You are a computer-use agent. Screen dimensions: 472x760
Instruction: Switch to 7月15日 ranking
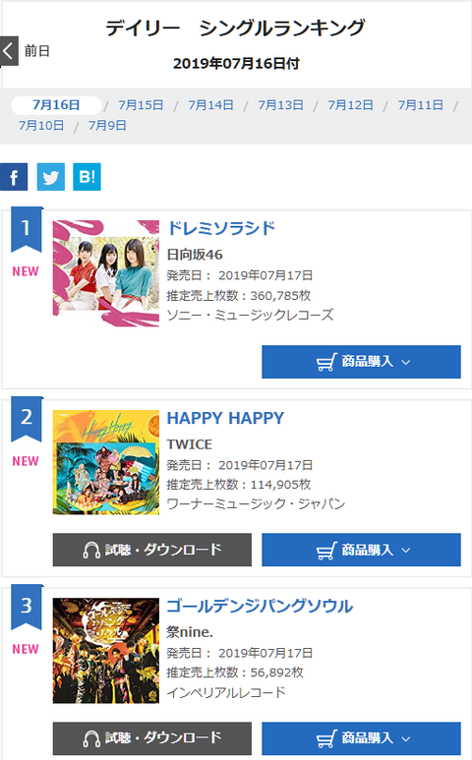pyautogui.click(x=141, y=105)
